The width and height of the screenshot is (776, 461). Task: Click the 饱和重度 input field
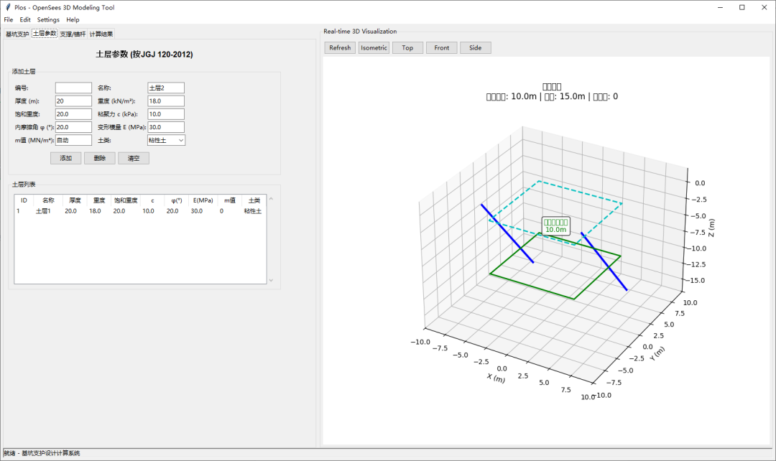[73, 114]
